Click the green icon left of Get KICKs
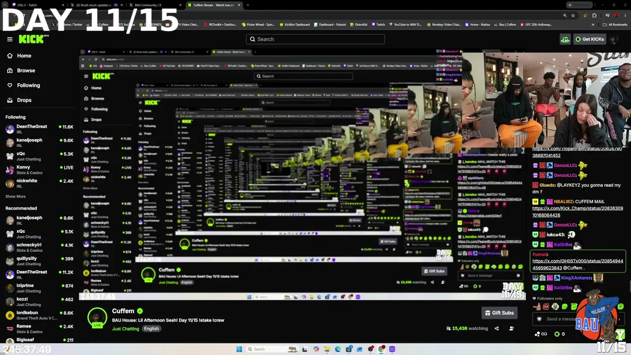Viewport: 631px width, 355px height. (565, 39)
